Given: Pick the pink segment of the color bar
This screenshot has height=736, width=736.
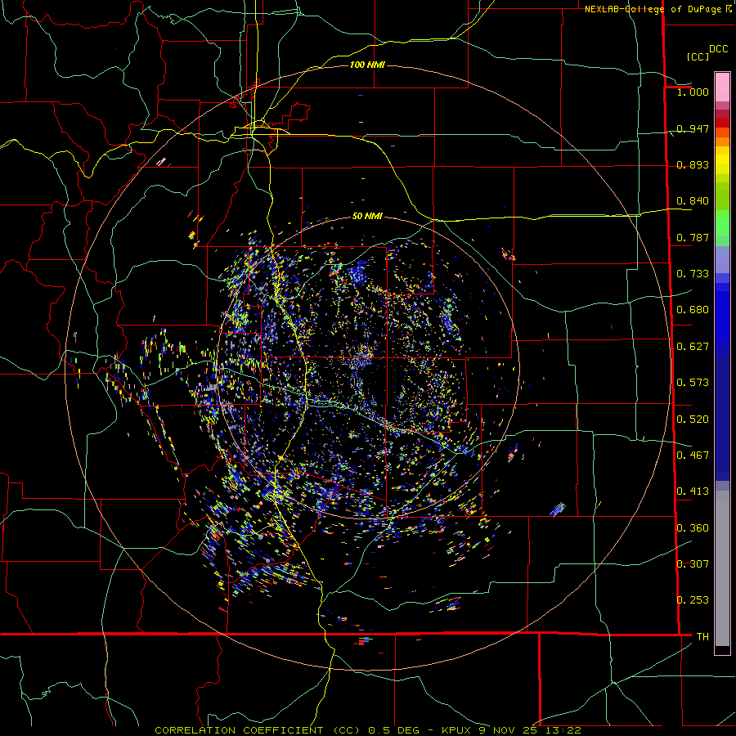Looking at the screenshot, I should (722, 87).
